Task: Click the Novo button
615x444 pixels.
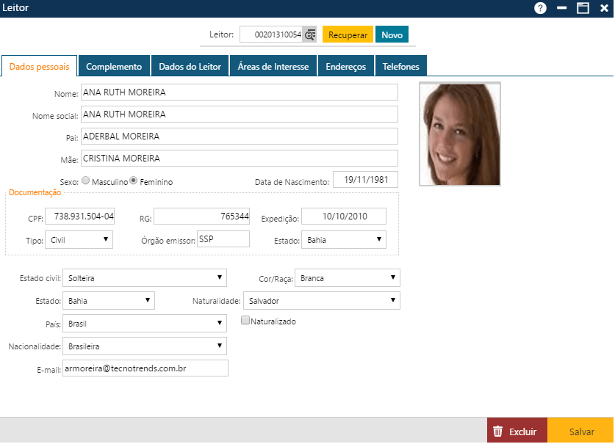Action: click(x=392, y=34)
